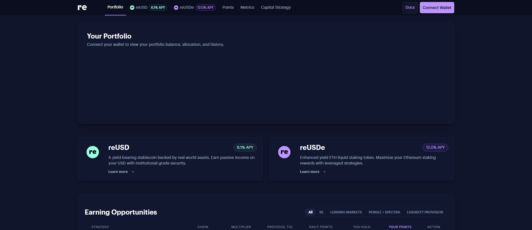
Task: Click the You Hold column header
Action: [x=362, y=227]
